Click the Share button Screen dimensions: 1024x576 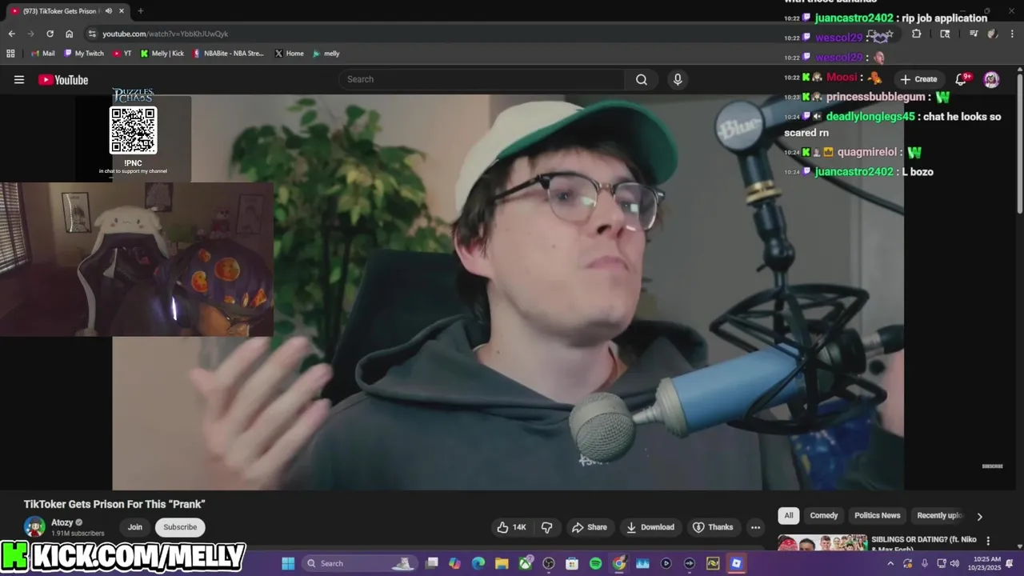point(590,527)
